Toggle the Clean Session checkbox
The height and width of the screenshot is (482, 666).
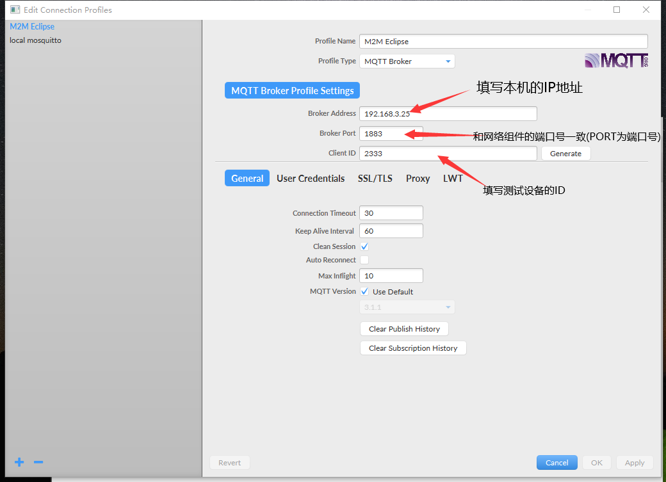(x=364, y=246)
